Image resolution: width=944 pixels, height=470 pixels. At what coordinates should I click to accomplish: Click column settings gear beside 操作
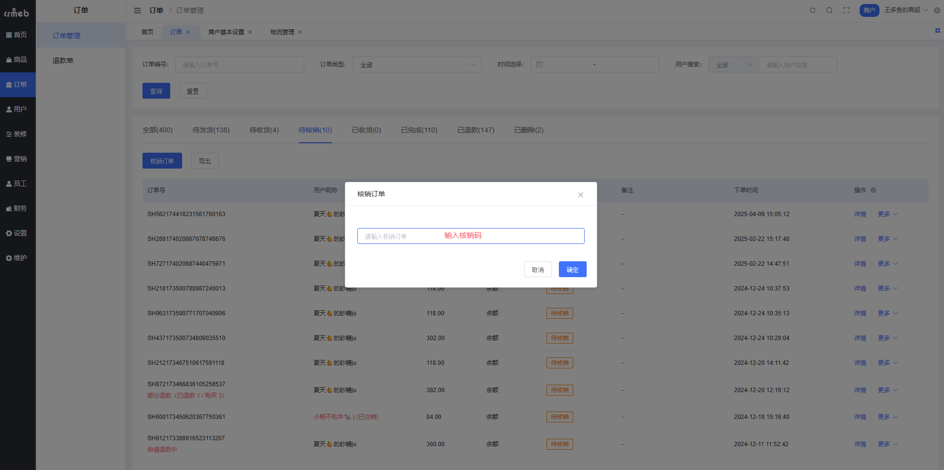coord(873,190)
